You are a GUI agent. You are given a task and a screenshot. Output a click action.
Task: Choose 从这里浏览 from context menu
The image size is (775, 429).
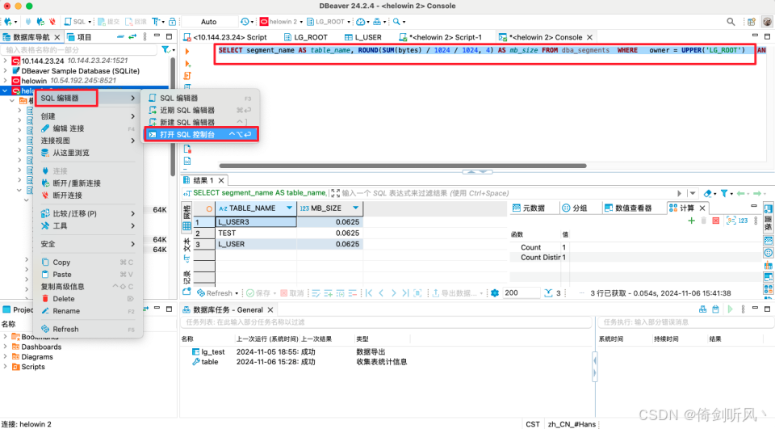tap(87, 153)
